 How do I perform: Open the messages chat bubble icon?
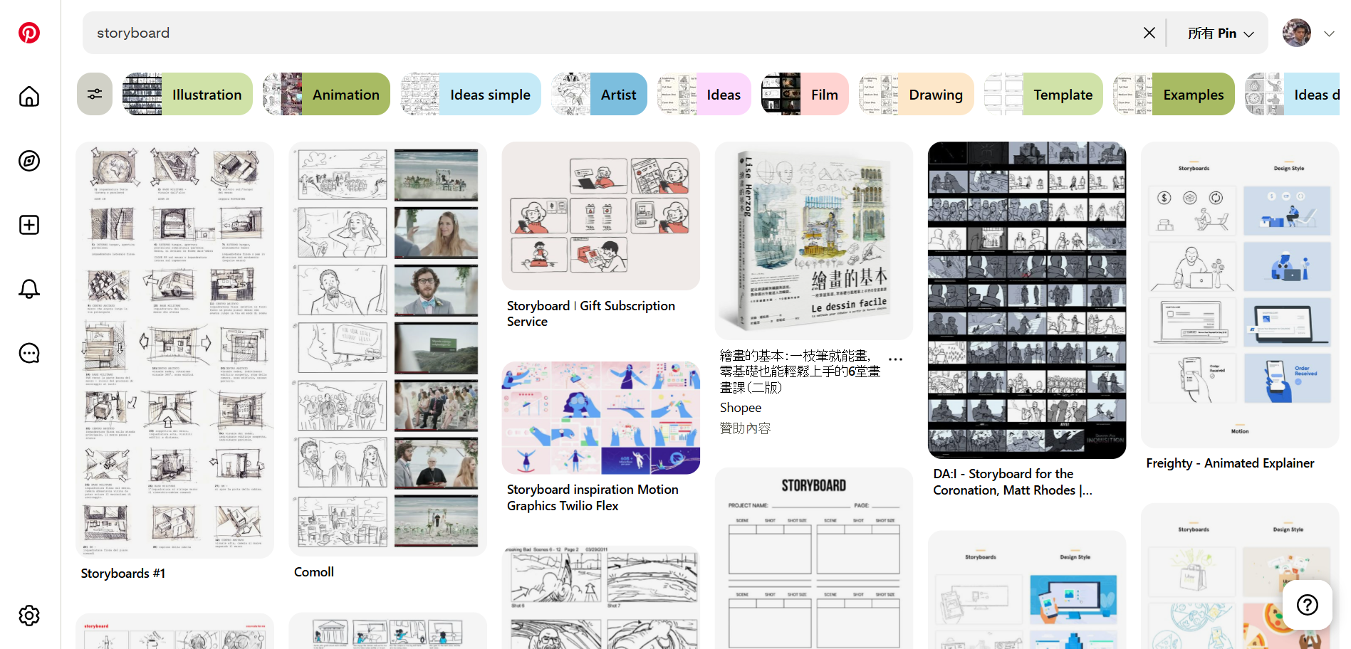pos(29,353)
